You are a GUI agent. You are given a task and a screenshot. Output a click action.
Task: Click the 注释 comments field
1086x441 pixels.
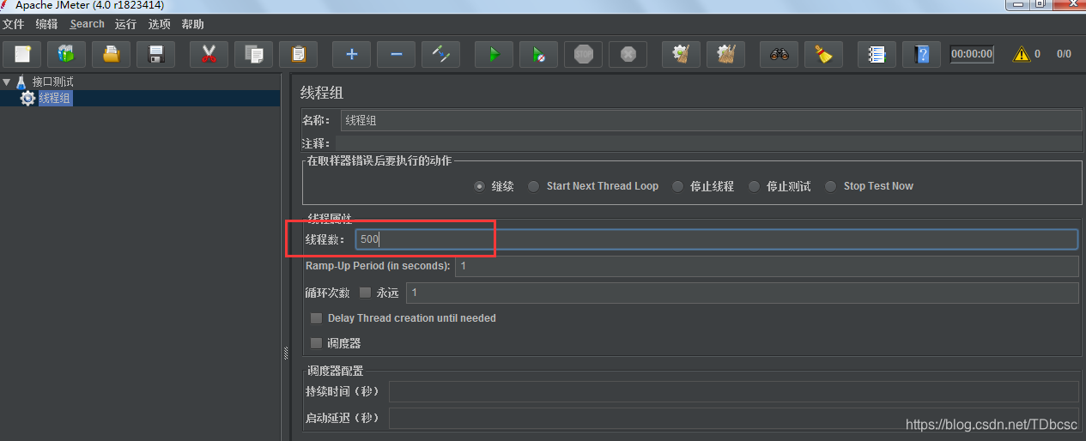coord(708,143)
